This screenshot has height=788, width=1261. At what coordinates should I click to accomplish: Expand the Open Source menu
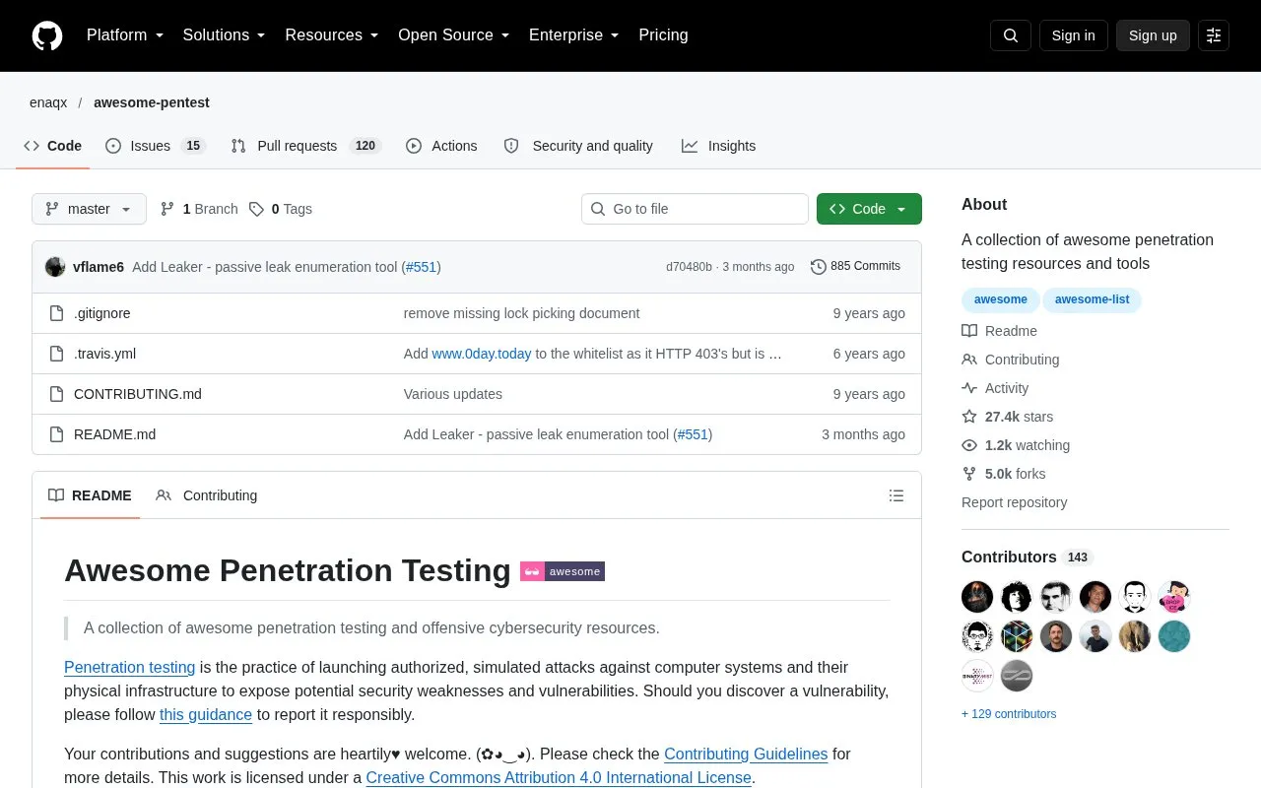pyautogui.click(x=454, y=35)
